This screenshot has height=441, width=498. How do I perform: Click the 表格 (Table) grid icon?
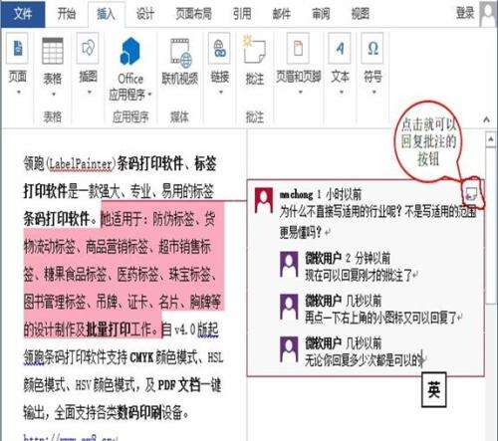[53, 50]
